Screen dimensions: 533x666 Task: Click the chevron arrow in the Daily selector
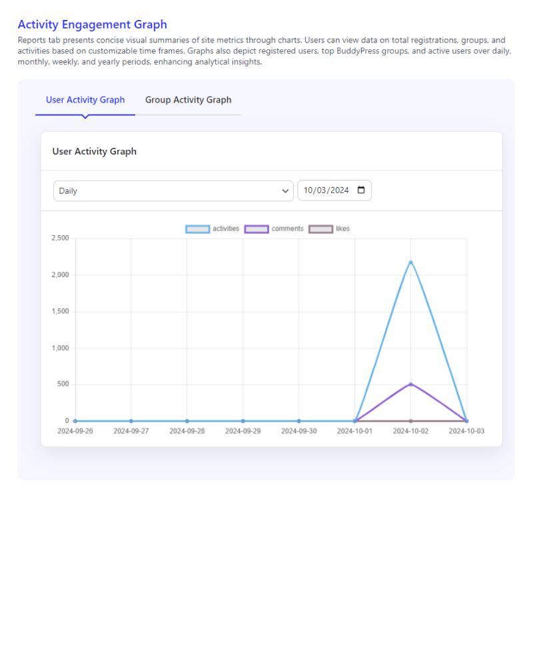[286, 191]
